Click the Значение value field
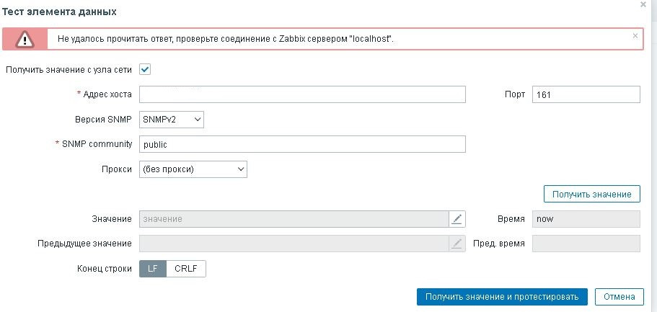657x312 pixels. pos(294,218)
